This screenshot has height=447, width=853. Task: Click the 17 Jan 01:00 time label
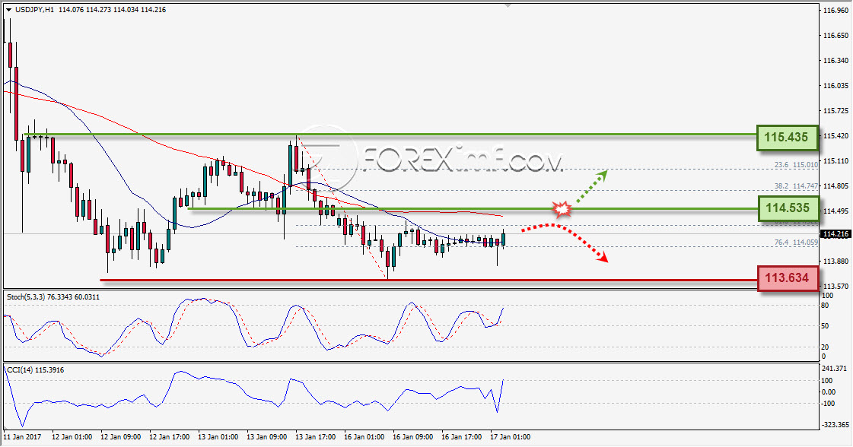pos(511,436)
